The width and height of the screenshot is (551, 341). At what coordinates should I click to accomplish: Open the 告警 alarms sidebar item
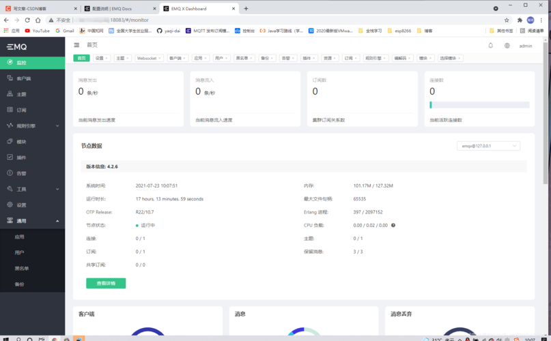point(32,173)
